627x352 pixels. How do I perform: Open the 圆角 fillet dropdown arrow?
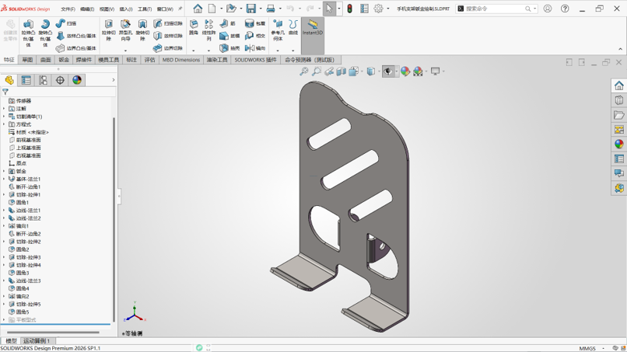pos(194,51)
